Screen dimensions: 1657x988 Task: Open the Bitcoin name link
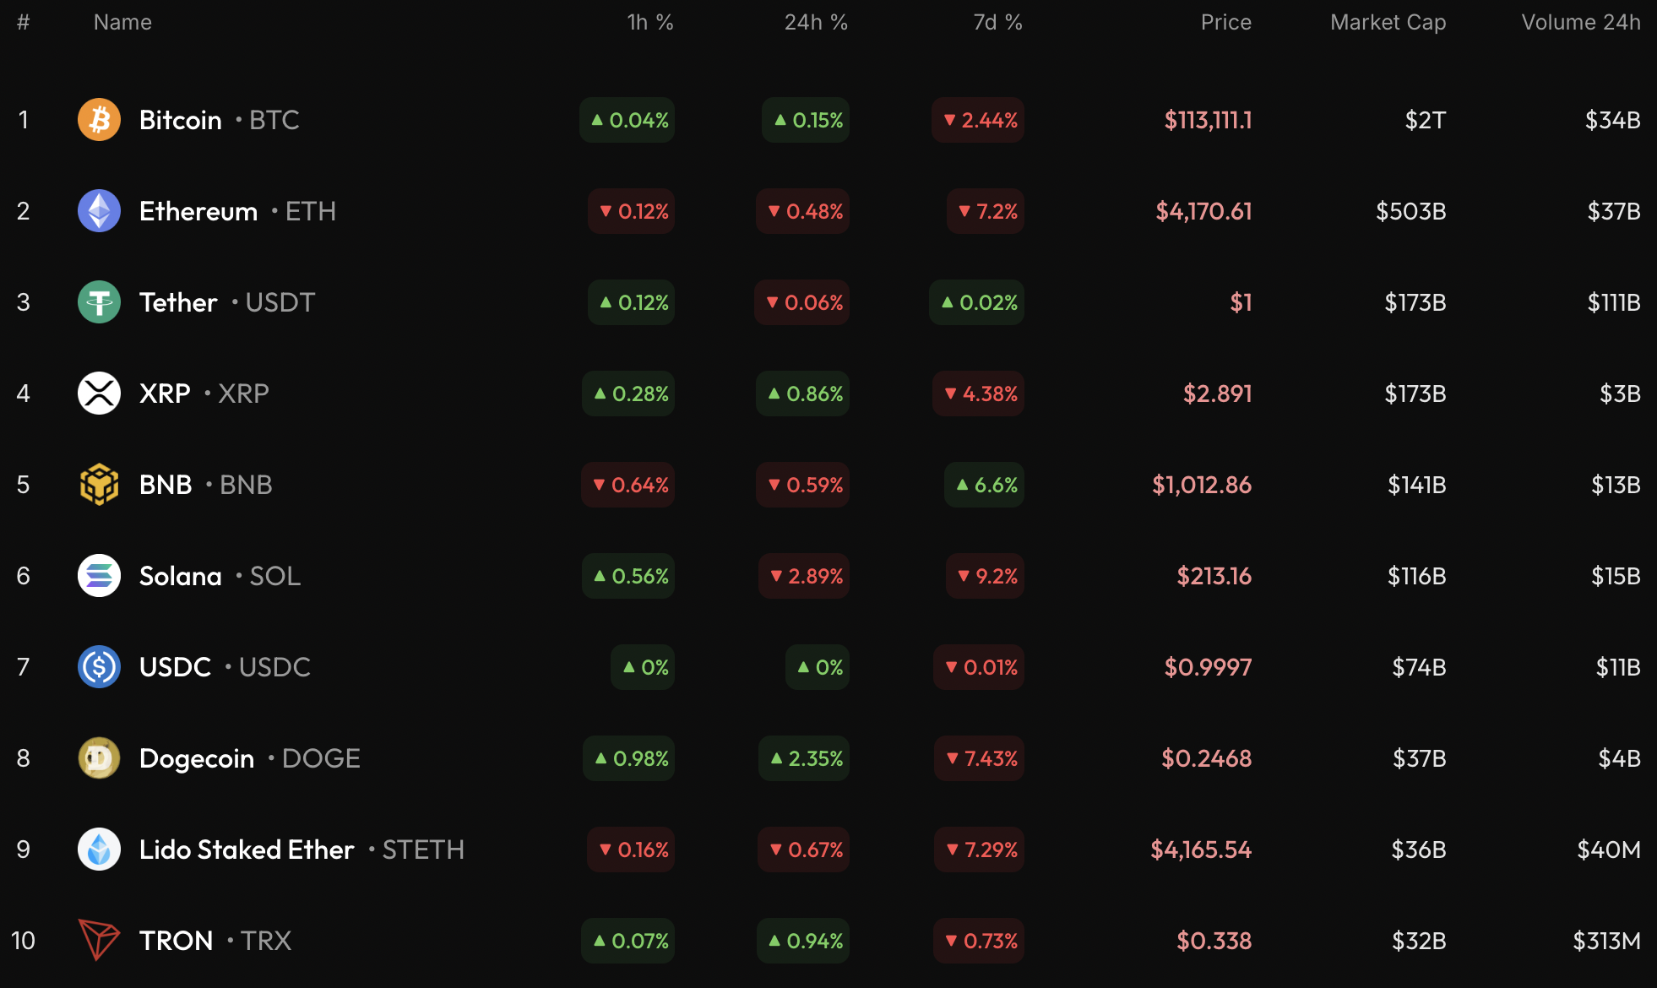(x=180, y=120)
